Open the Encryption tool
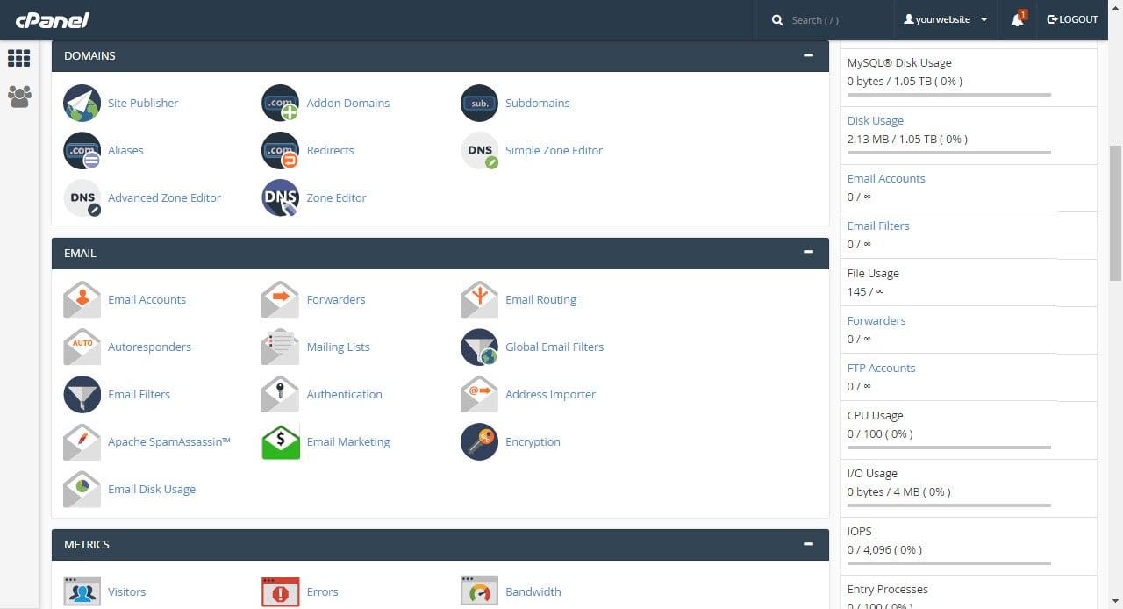The width and height of the screenshot is (1123, 609). (532, 441)
